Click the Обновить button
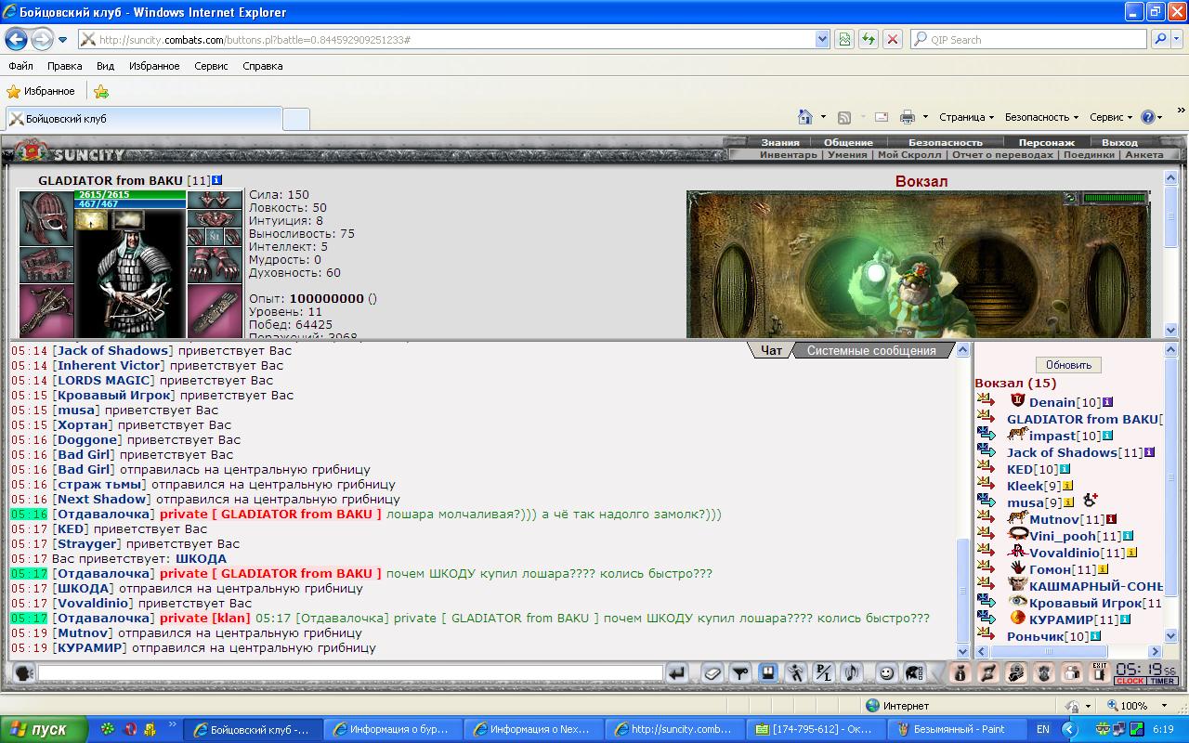1189x743 pixels. pos(1068,365)
